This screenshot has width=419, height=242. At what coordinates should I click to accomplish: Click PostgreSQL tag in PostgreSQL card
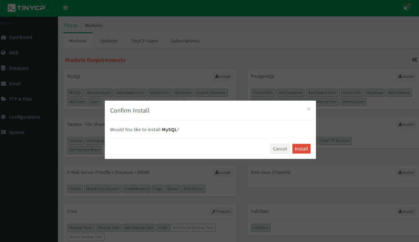[263, 93]
